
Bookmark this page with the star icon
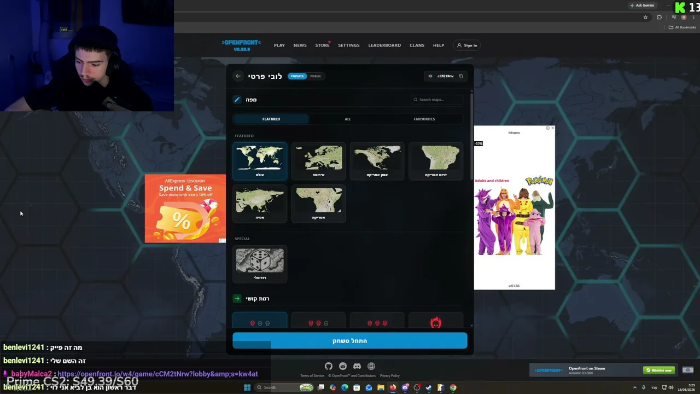(x=645, y=17)
